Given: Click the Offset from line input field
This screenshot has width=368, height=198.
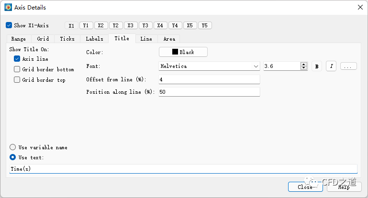Looking at the screenshot, I should click(209, 79).
